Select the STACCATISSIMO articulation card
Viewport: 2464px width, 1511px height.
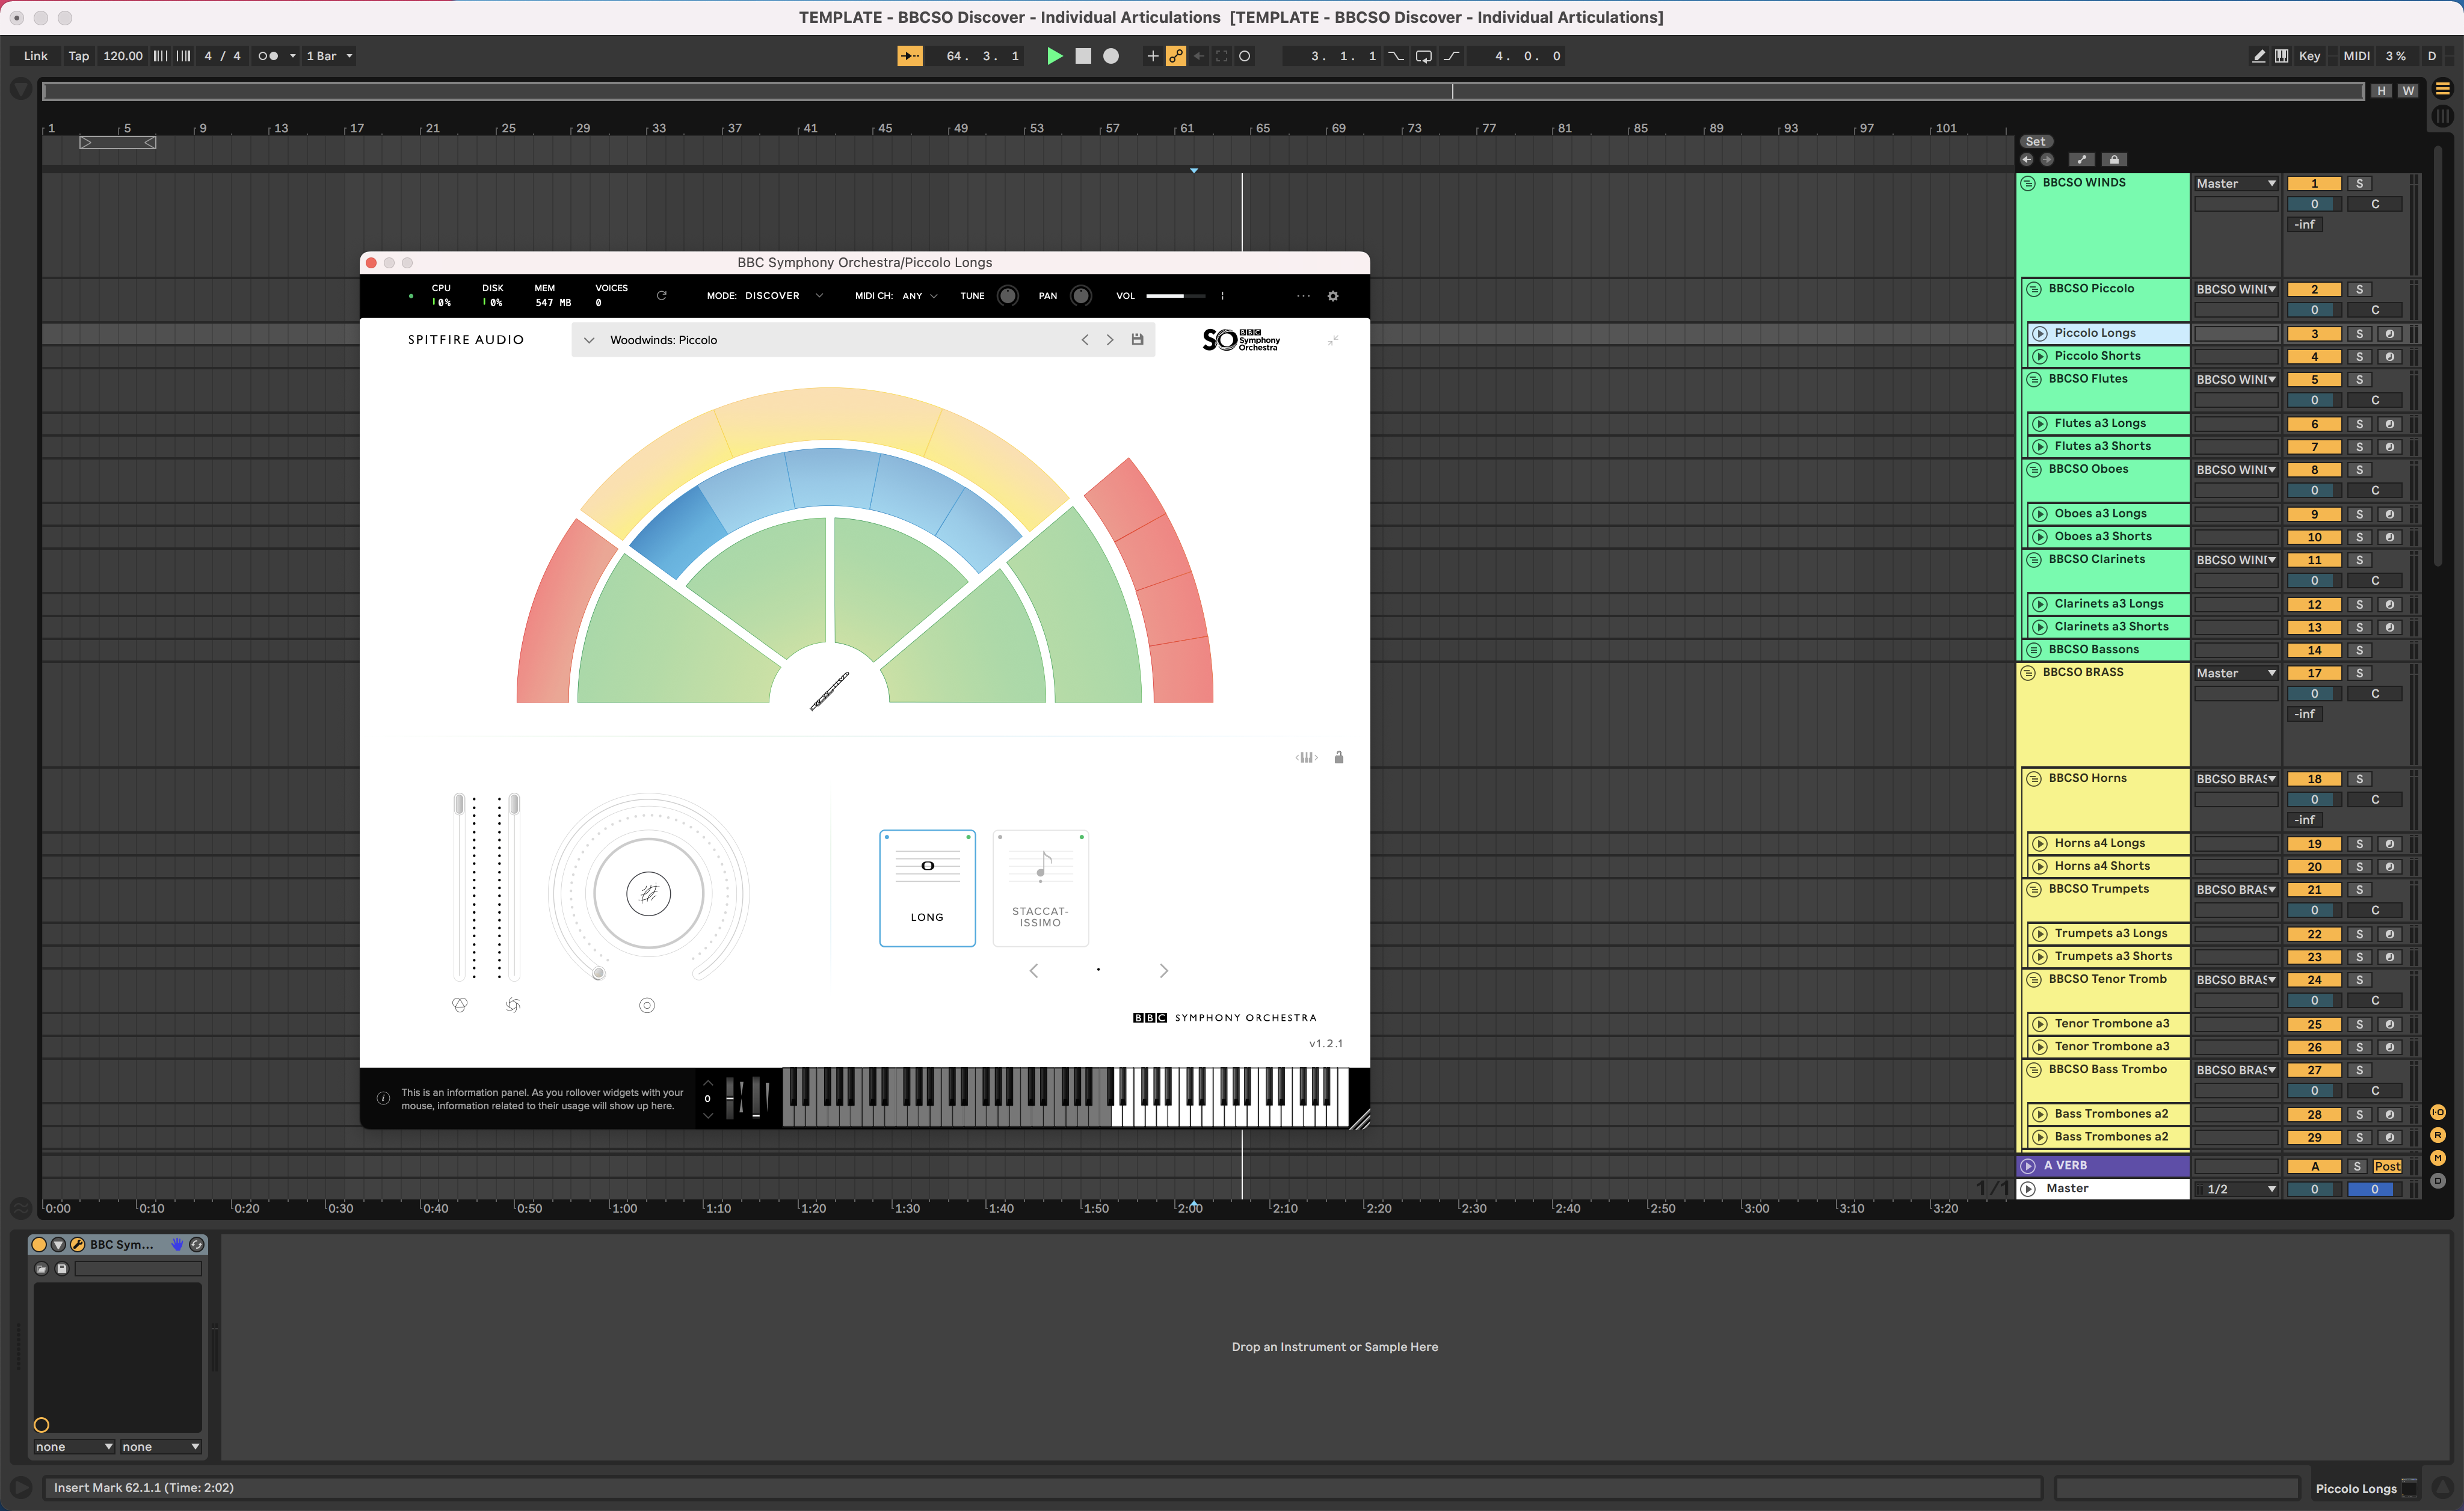[x=1040, y=888]
